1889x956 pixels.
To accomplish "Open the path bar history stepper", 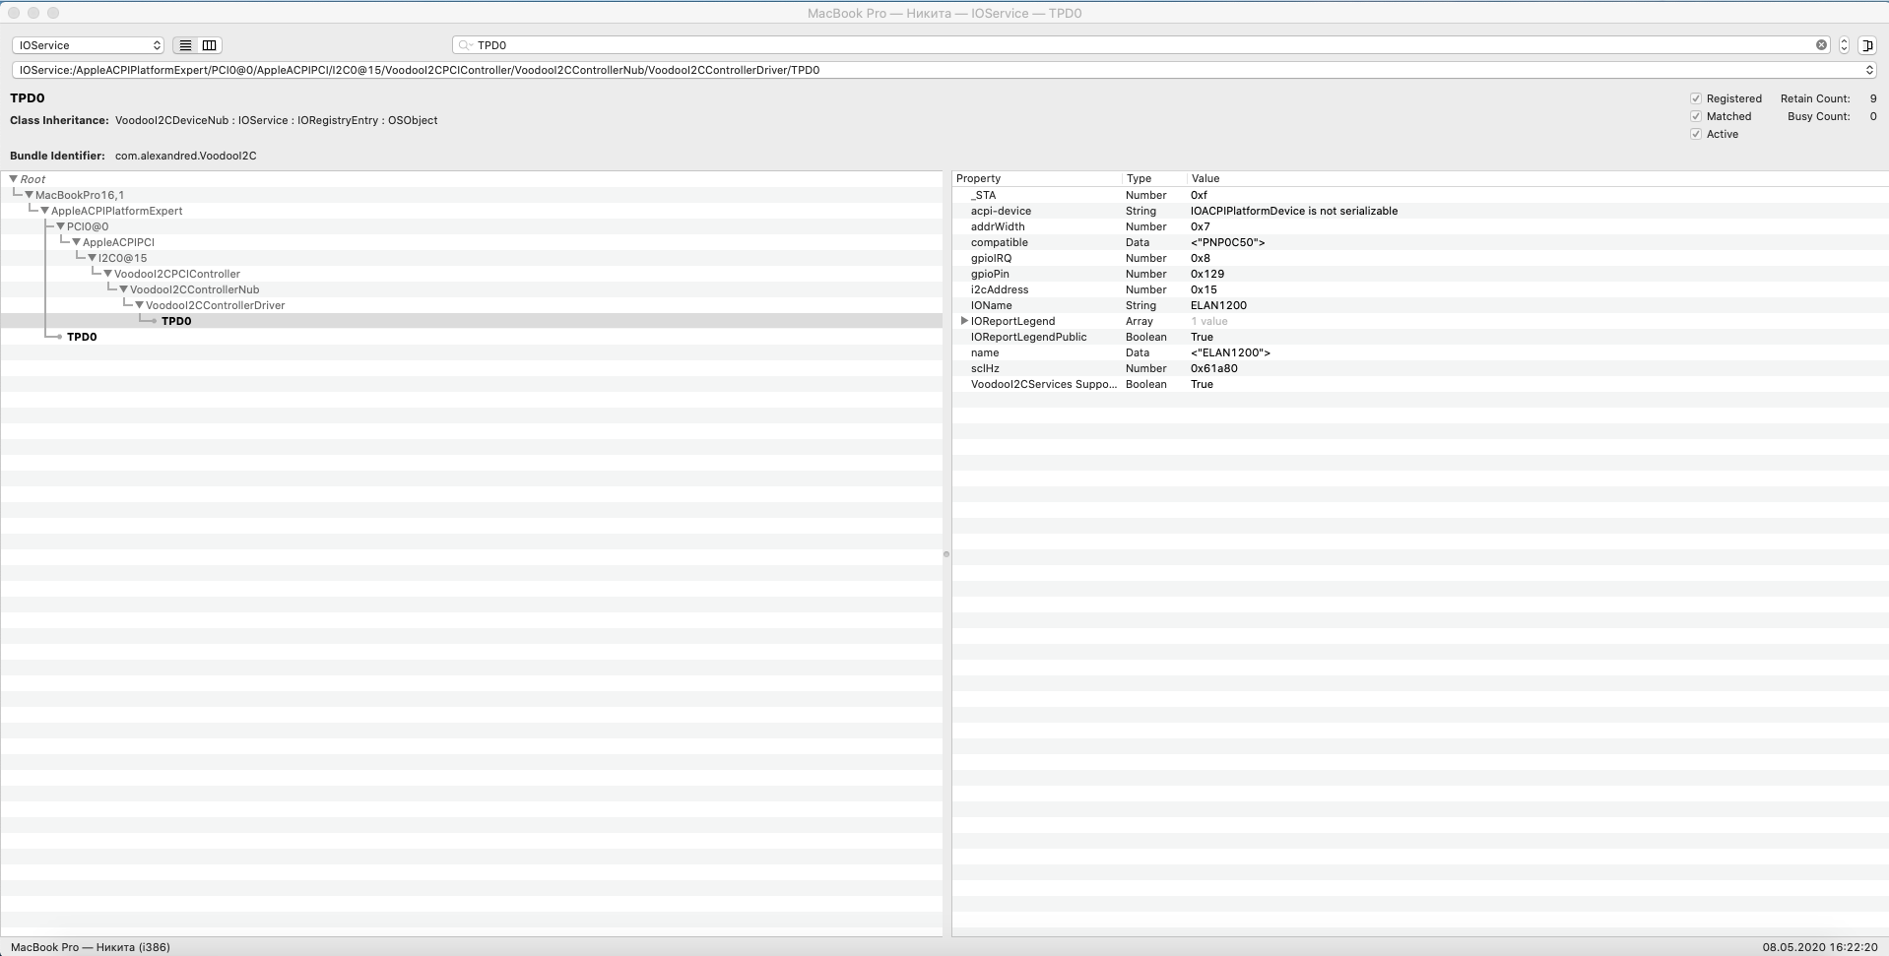I will pos(1870,69).
